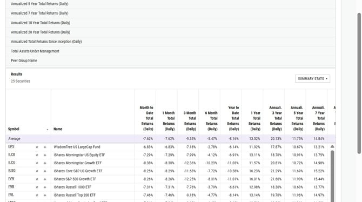Viewport: 362px width, 202px height.
Task: Click the -12.36% value in ILCG row
Action: point(190,163)
